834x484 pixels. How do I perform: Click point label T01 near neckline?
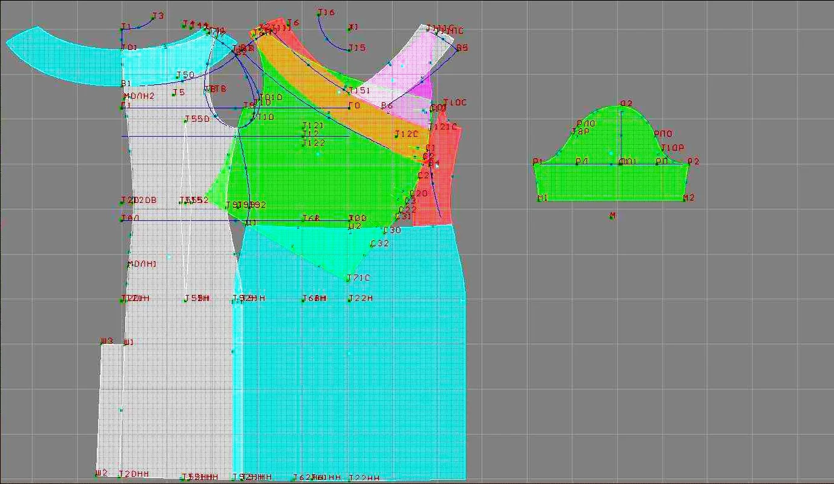click(129, 47)
